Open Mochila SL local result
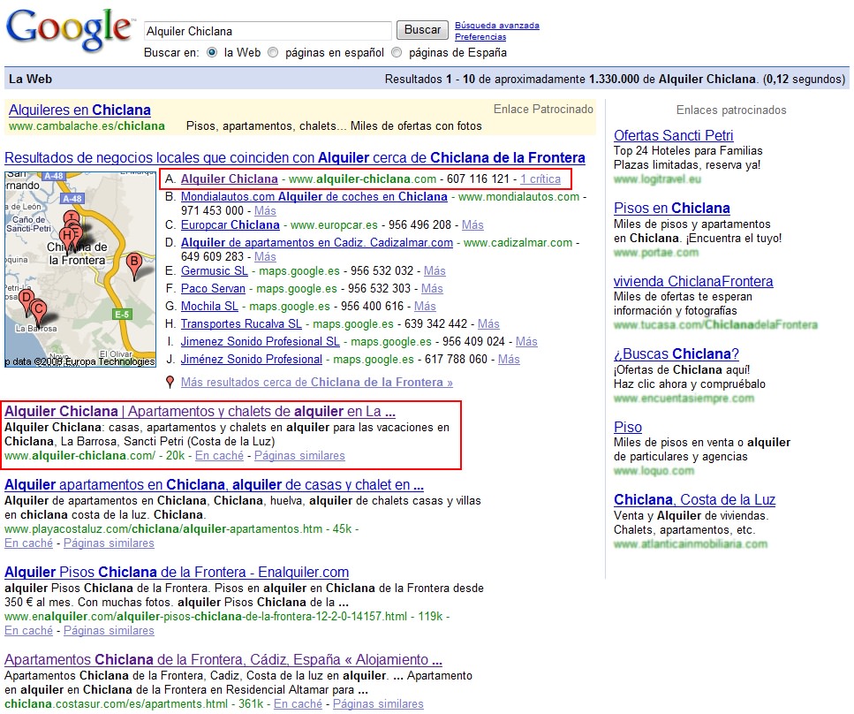The image size is (854, 714). [209, 307]
